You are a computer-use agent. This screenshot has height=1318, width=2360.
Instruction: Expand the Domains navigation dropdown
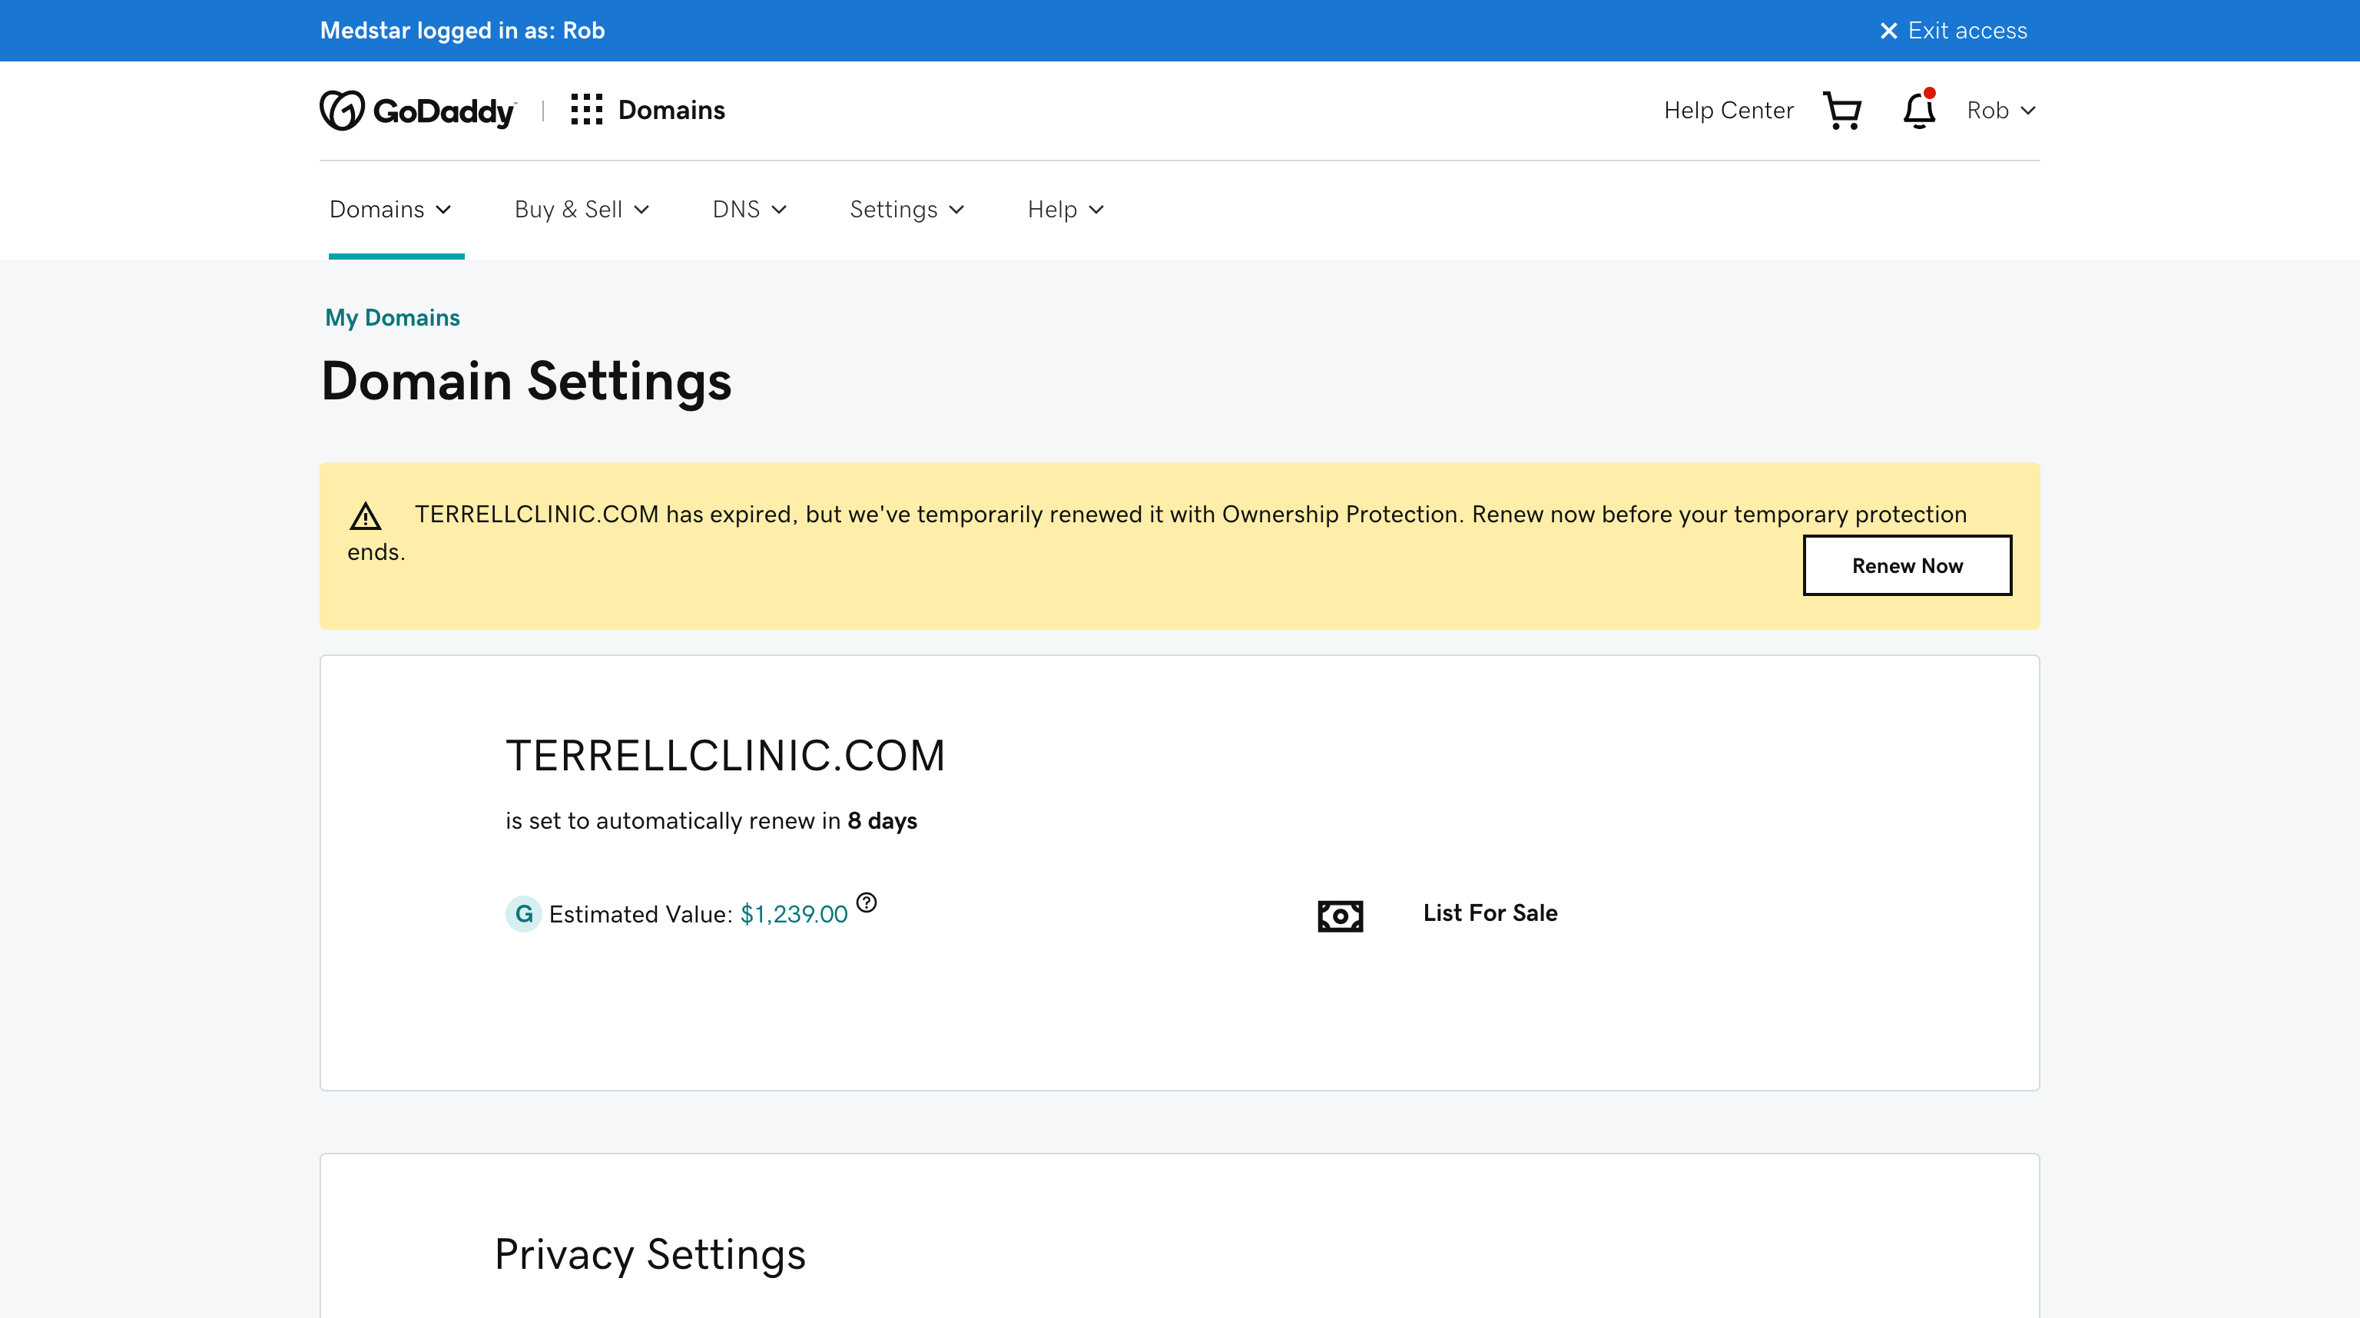pos(390,210)
